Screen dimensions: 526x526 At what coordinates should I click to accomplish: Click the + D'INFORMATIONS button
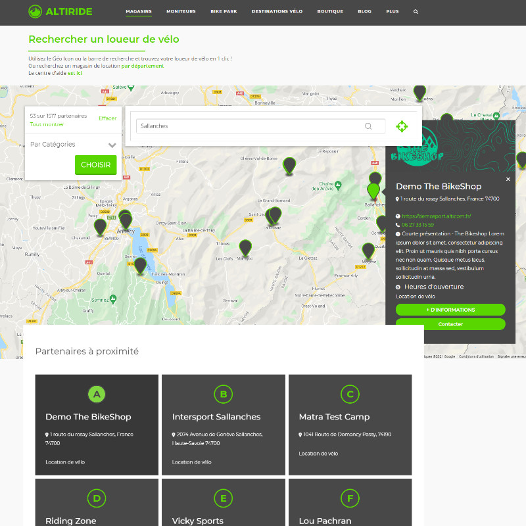click(x=450, y=310)
